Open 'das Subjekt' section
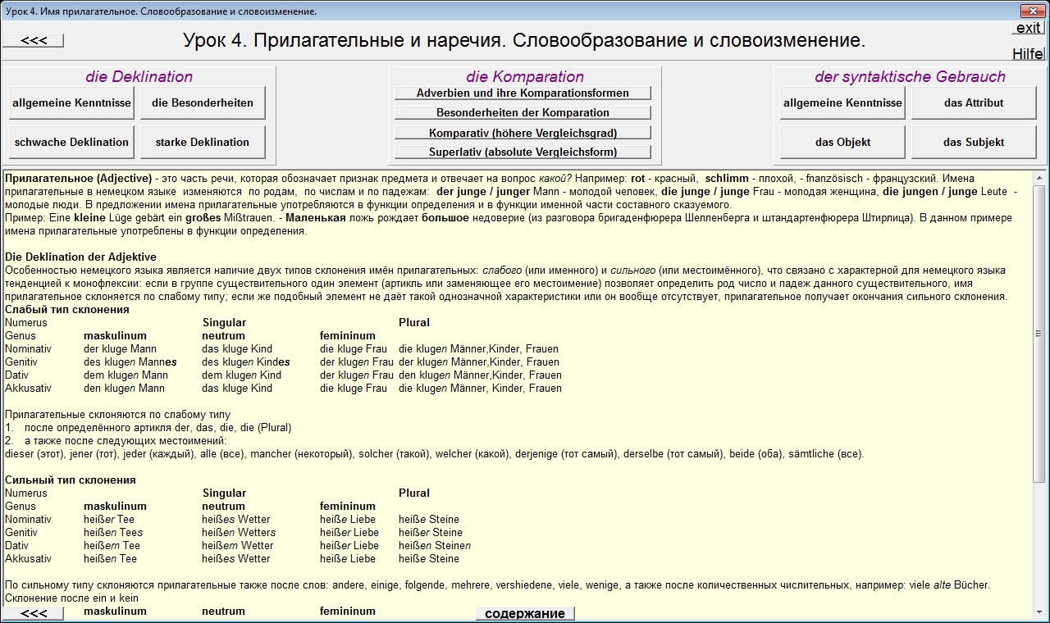 (974, 143)
